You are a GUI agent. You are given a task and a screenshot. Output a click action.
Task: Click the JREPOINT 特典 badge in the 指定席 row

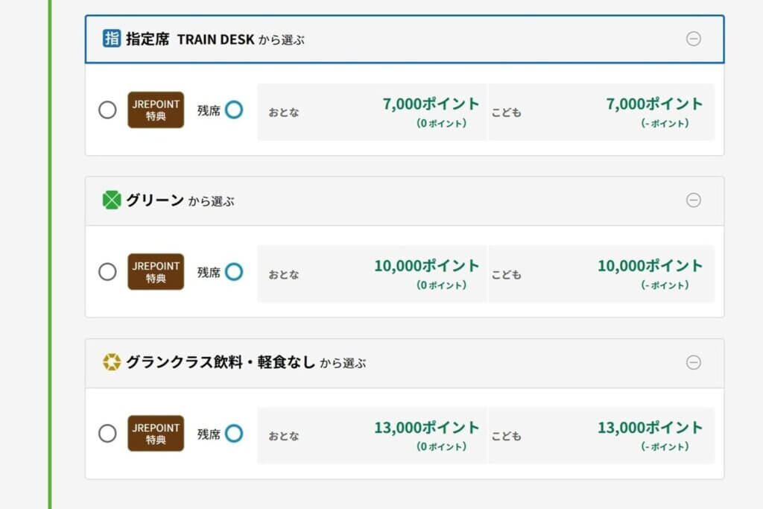[x=156, y=110]
